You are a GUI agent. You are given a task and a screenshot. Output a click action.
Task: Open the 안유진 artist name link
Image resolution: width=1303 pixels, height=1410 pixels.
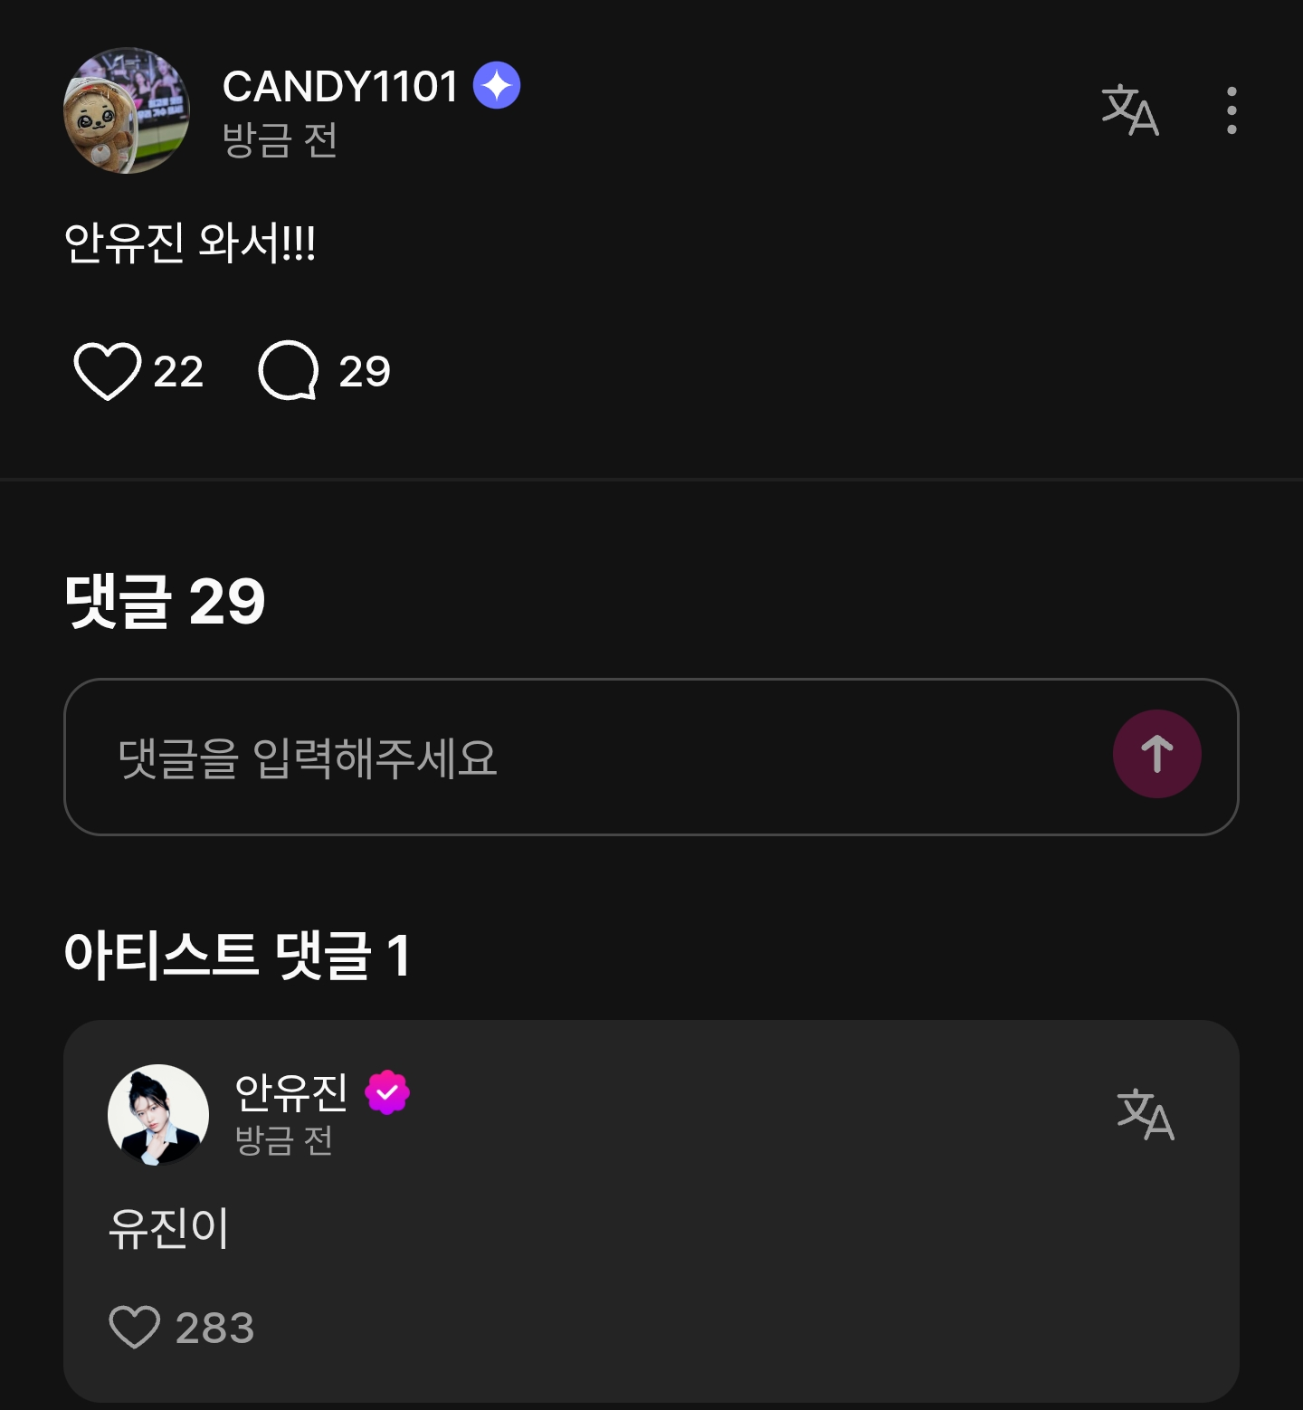point(291,1092)
